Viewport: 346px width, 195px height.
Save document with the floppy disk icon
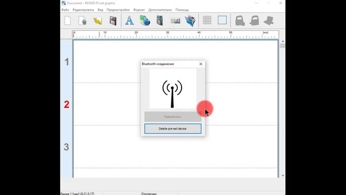(x=113, y=21)
